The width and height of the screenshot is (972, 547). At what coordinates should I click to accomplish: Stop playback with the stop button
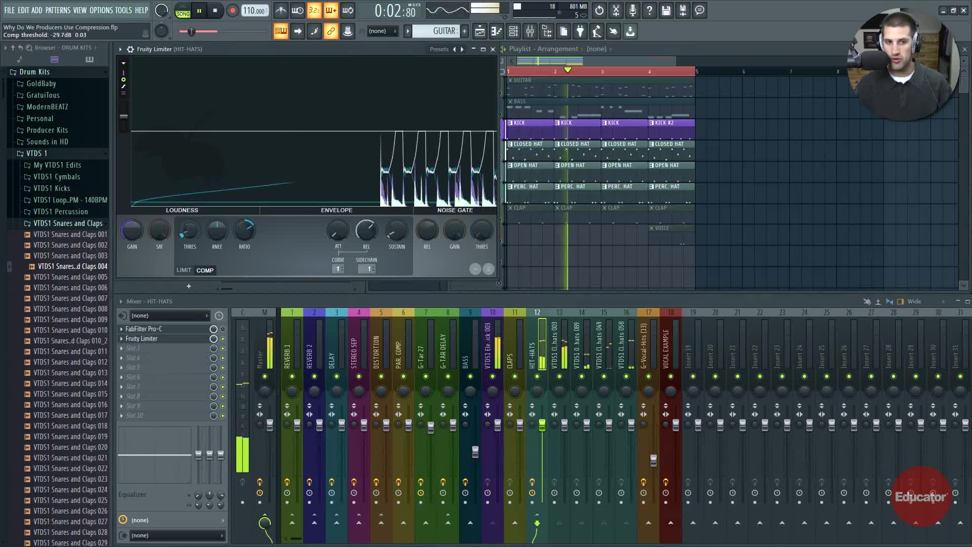215,11
